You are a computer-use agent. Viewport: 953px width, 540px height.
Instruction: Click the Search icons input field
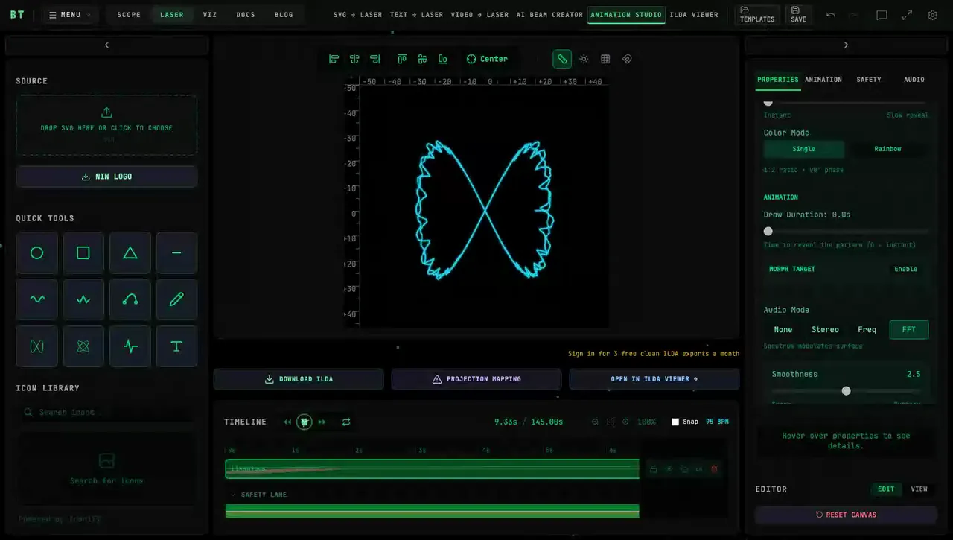pyautogui.click(x=106, y=412)
